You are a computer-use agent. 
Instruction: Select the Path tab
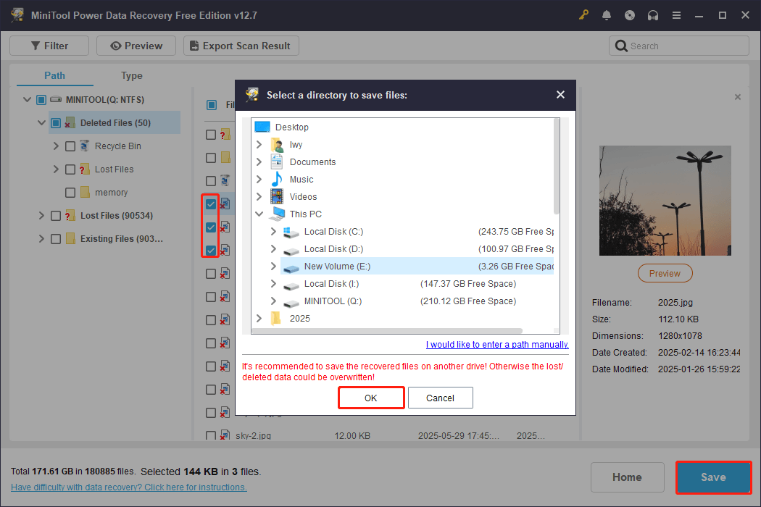click(x=54, y=75)
